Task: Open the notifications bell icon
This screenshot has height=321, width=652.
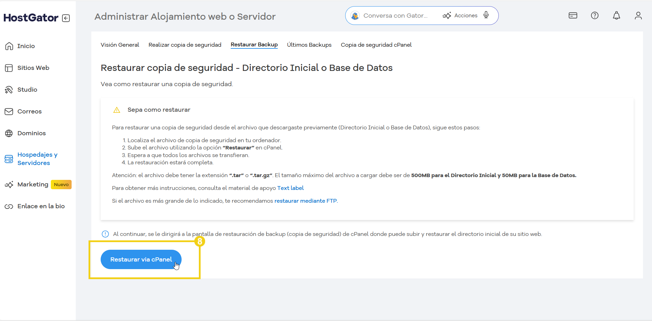Action: (617, 15)
